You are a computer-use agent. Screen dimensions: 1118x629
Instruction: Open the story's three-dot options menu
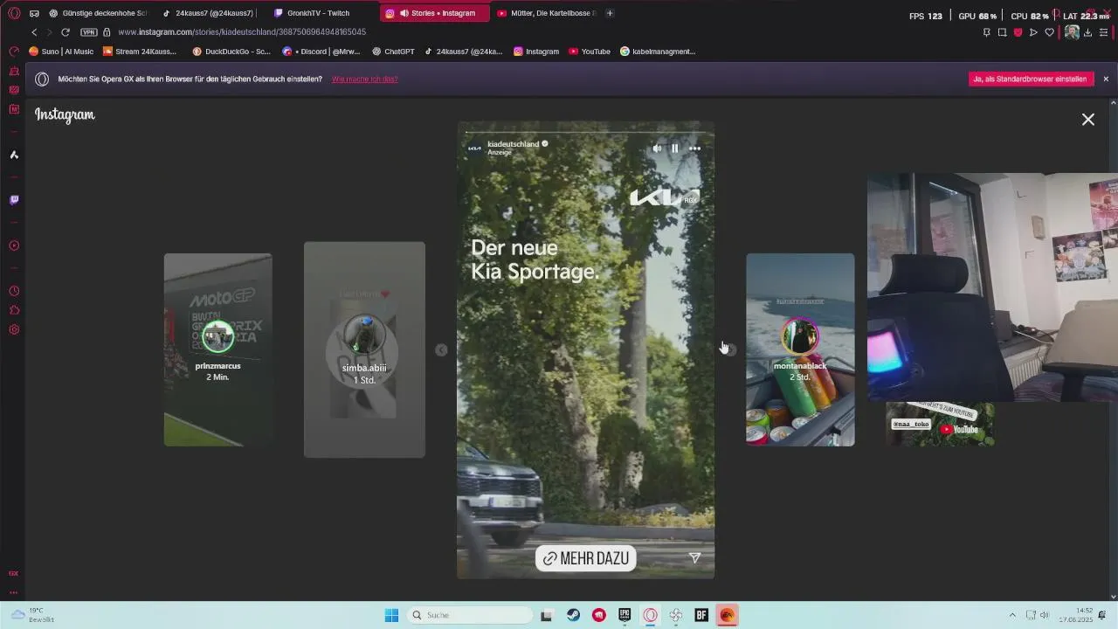(x=694, y=149)
